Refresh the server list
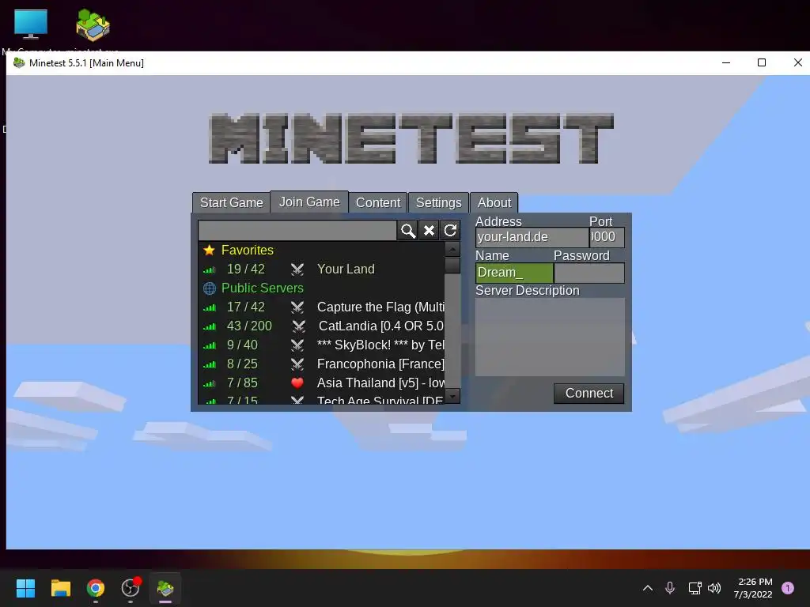 (x=450, y=230)
